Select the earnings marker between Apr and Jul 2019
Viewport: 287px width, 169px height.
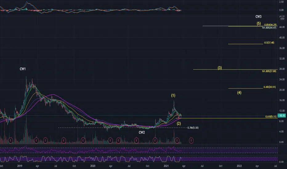coord(45,140)
